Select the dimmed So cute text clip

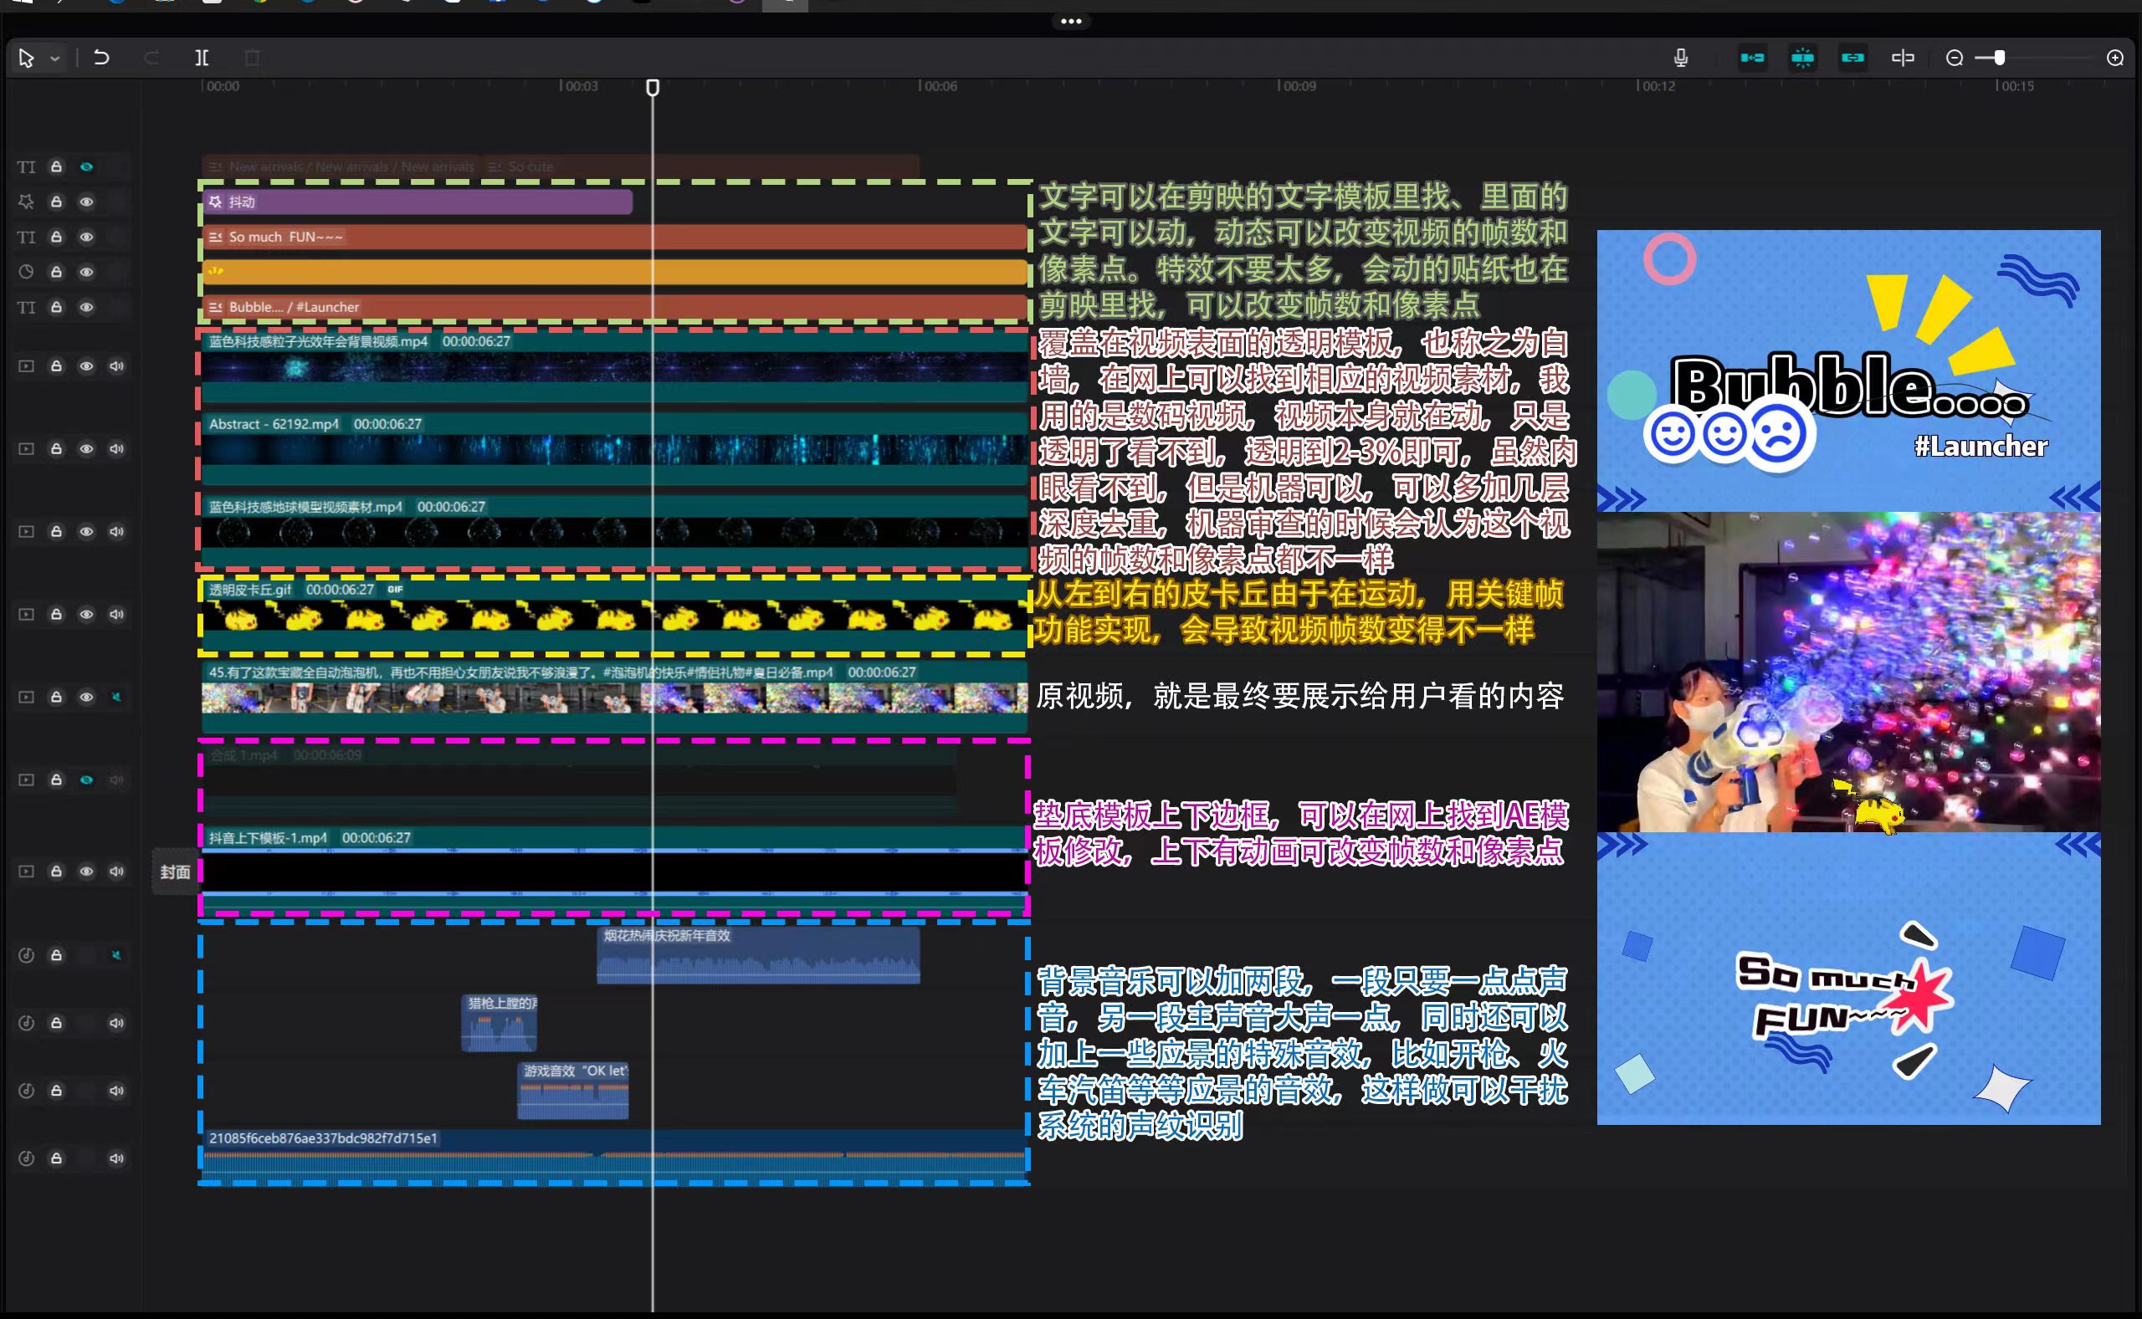700,166
